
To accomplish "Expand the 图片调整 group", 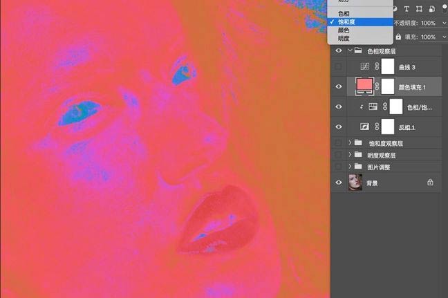I will 350,167.
